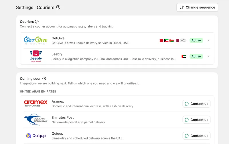Click Contact us for Emirates Post

196,120
